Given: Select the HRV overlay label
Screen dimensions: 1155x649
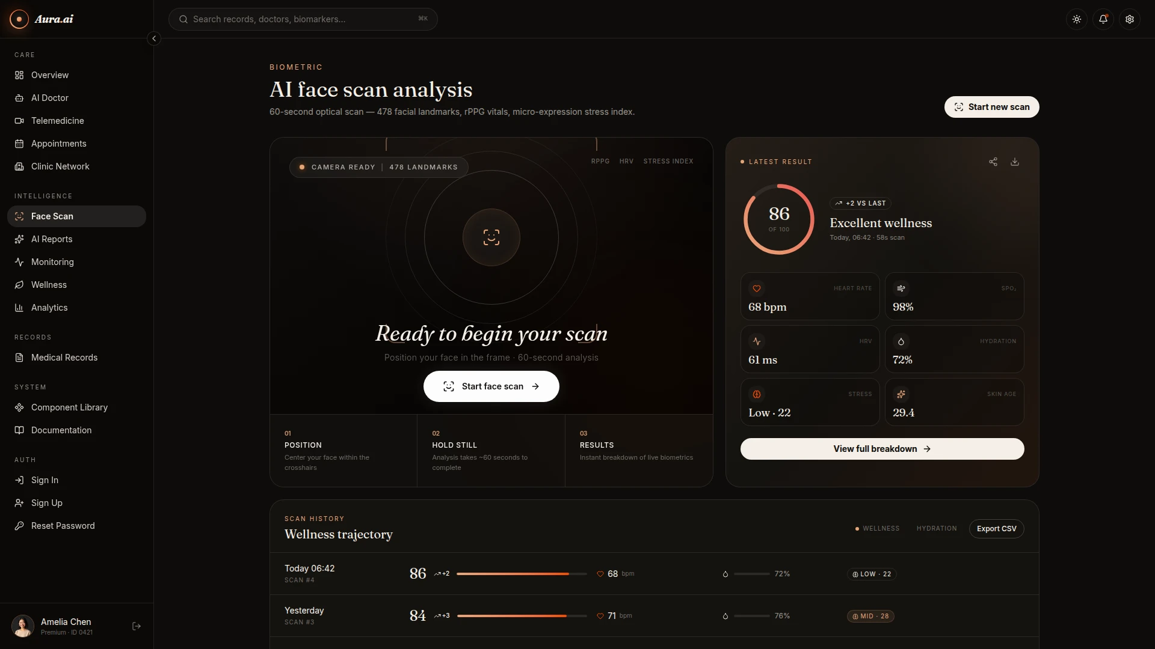Looking at the screenshot, I should coord(626,161).
